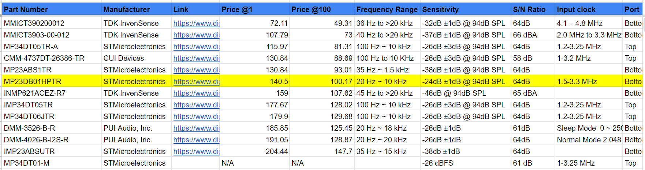This screenshot has height=170, width=645.
Task: Click part number cell MMICT3903-00-012
Action: [x=52, y=35]
